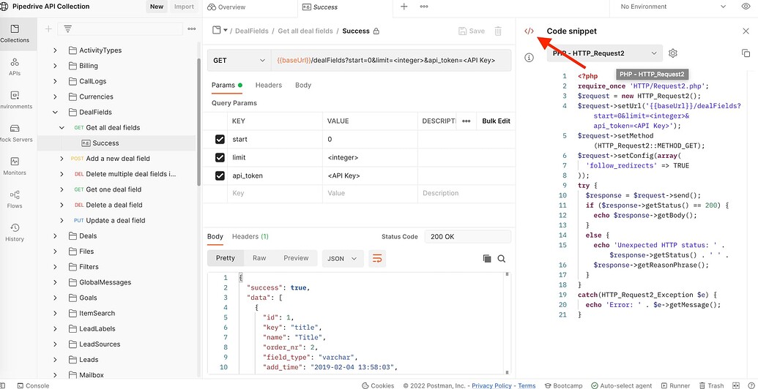Viewport: 758px width, 389px height.
Task: Click the environment quick look eye icon
Action: 746,7
